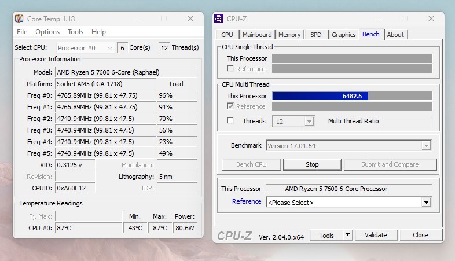Switch to the Graphics tab

pos(344,35)
